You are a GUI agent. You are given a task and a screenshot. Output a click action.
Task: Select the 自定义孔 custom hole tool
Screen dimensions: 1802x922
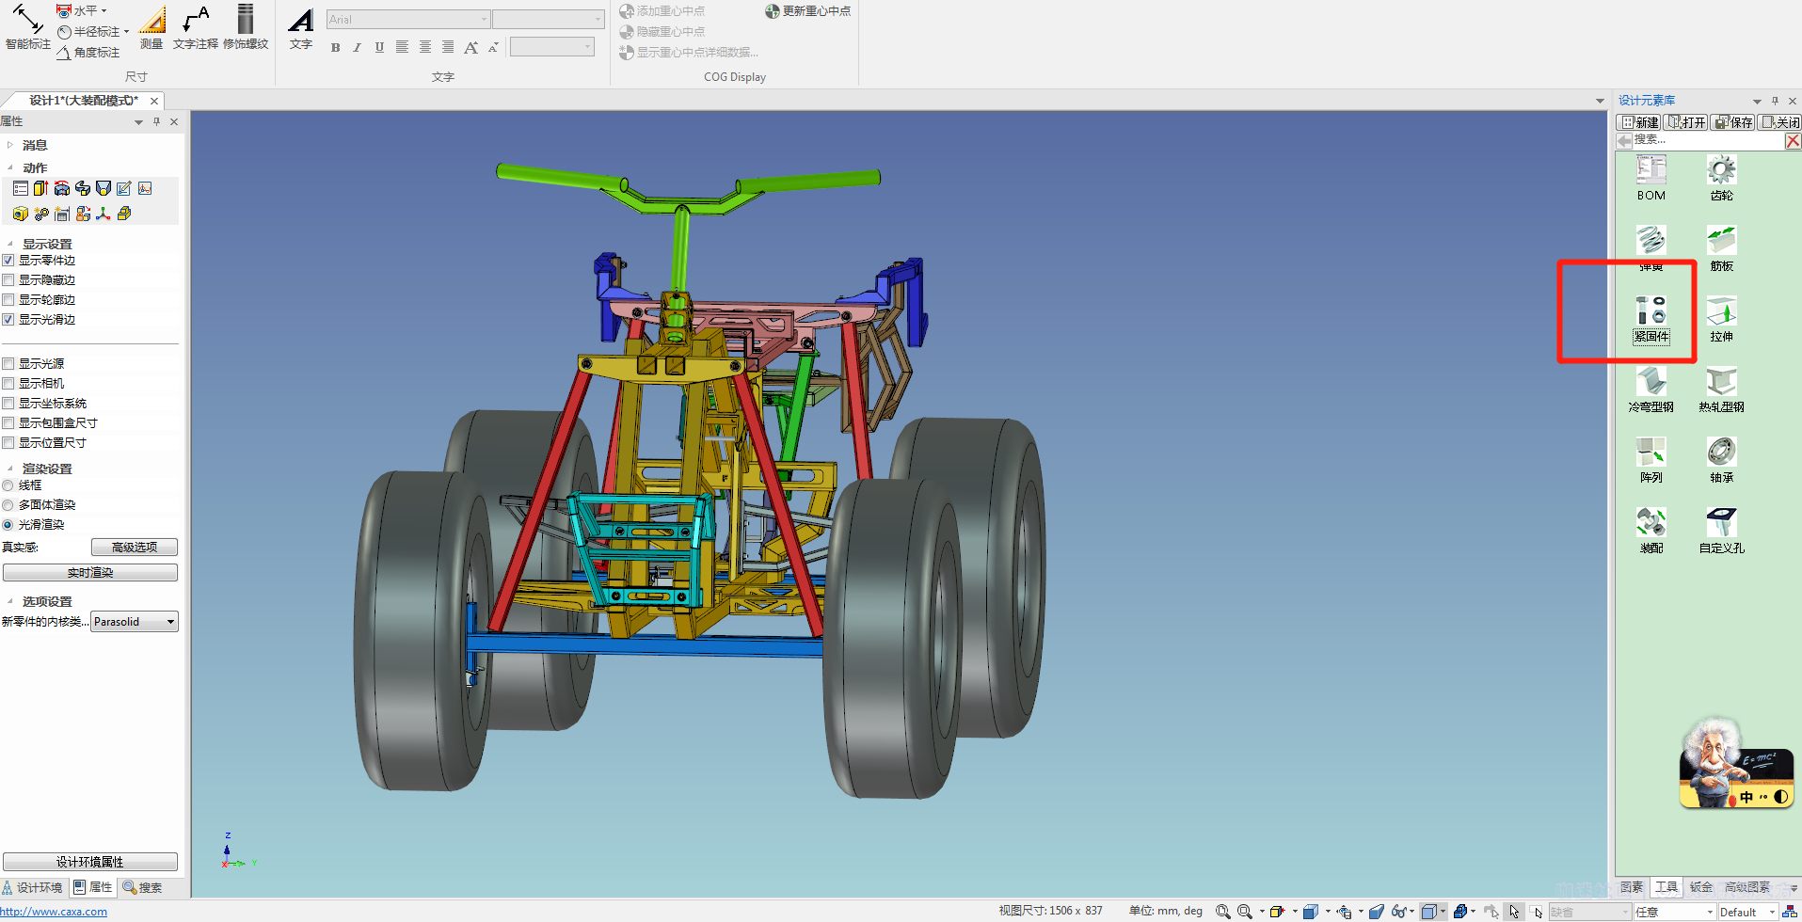coord(1722,531)
